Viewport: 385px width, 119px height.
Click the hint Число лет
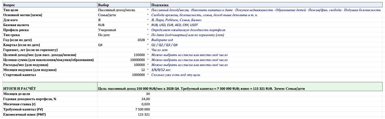(159, 50)
